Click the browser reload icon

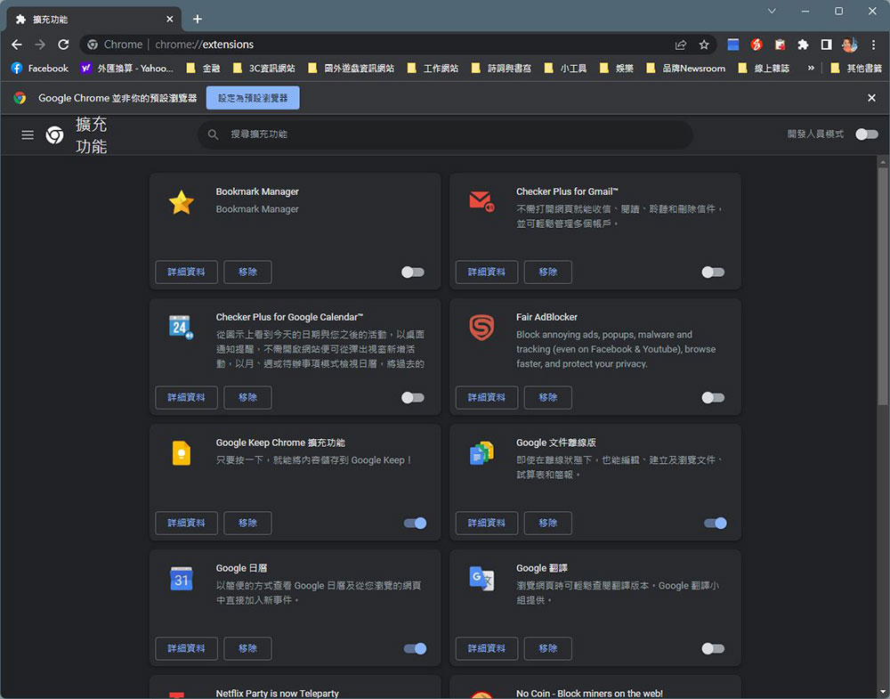click(x=63, y=45)
